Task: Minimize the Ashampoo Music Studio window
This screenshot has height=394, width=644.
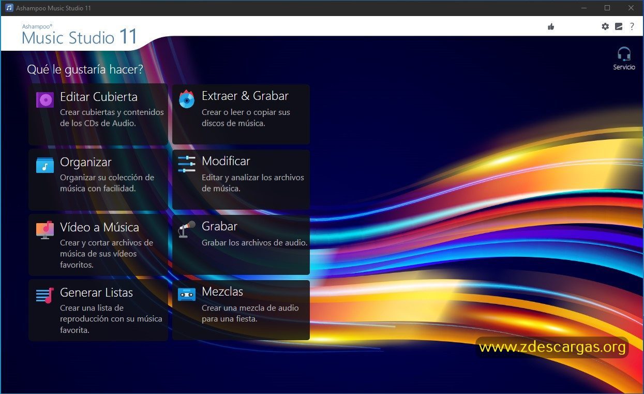Action: 584,8
